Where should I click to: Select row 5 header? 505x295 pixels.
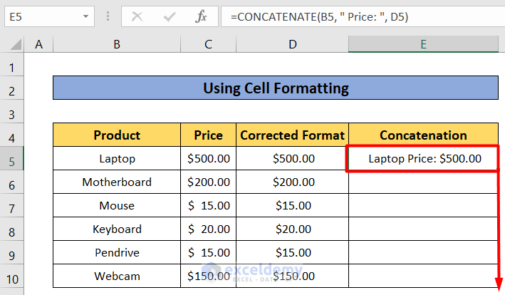12,159
